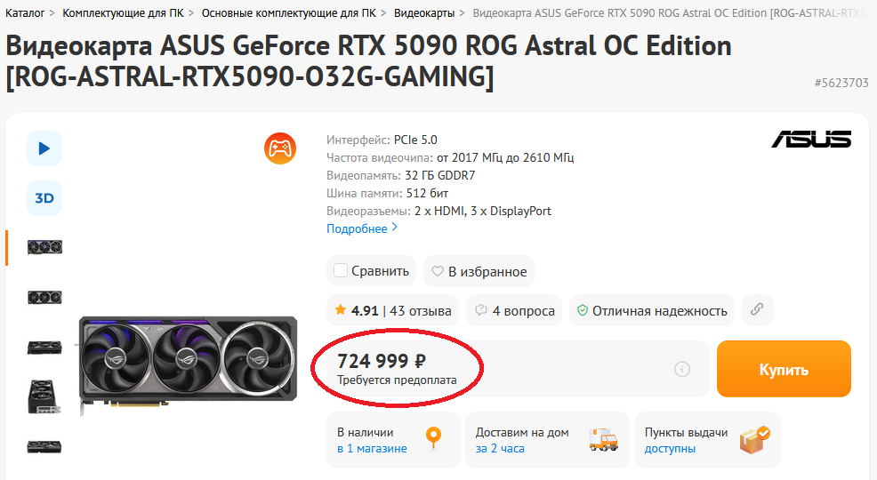877x480 pixels.
Task: Check the Сравнить checkbox
Action: click(x=341, y=270)
